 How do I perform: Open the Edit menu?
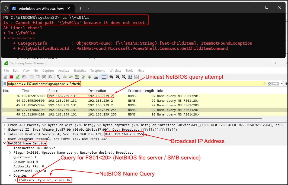click(16, 71)
